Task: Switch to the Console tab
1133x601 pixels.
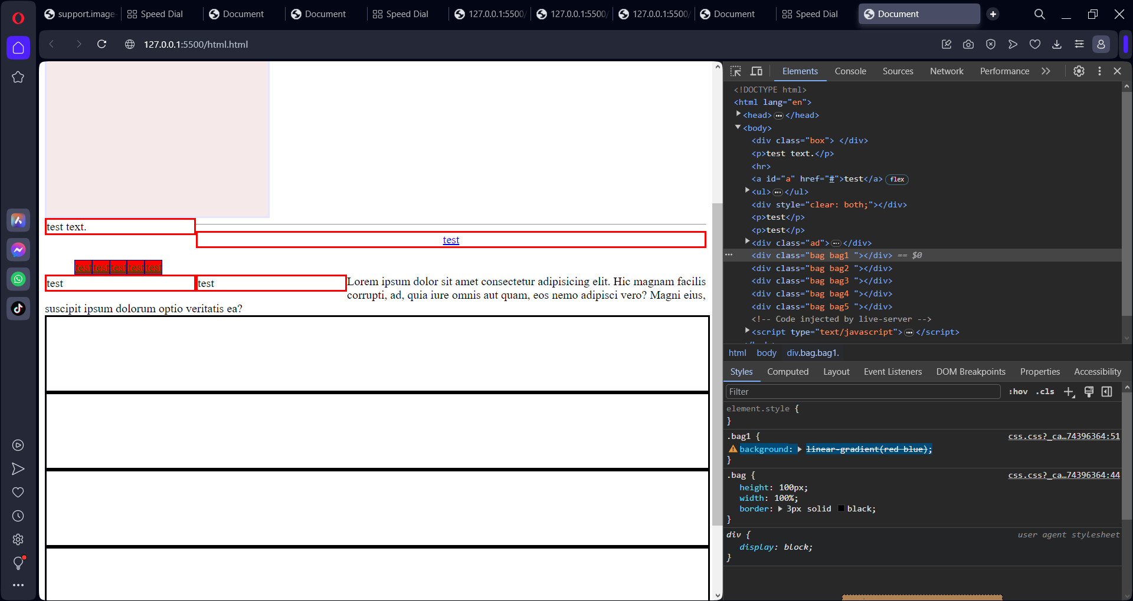Action: pyautogui.click(x=850, y=71)
